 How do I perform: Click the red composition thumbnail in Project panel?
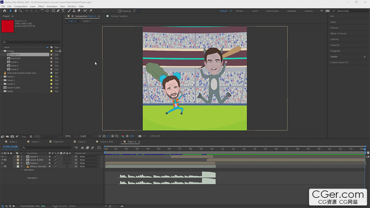click(x=8, y=26)
